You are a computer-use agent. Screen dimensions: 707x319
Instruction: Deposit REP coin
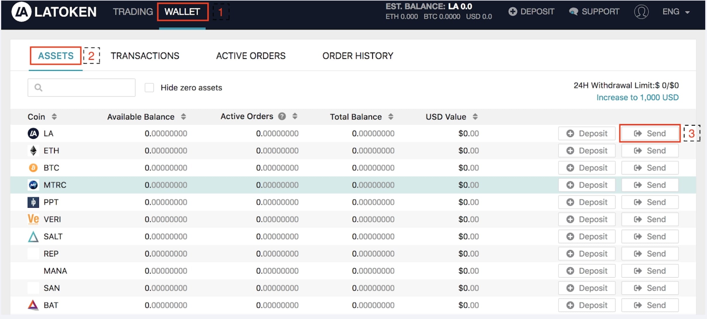[x=587, y=254]
